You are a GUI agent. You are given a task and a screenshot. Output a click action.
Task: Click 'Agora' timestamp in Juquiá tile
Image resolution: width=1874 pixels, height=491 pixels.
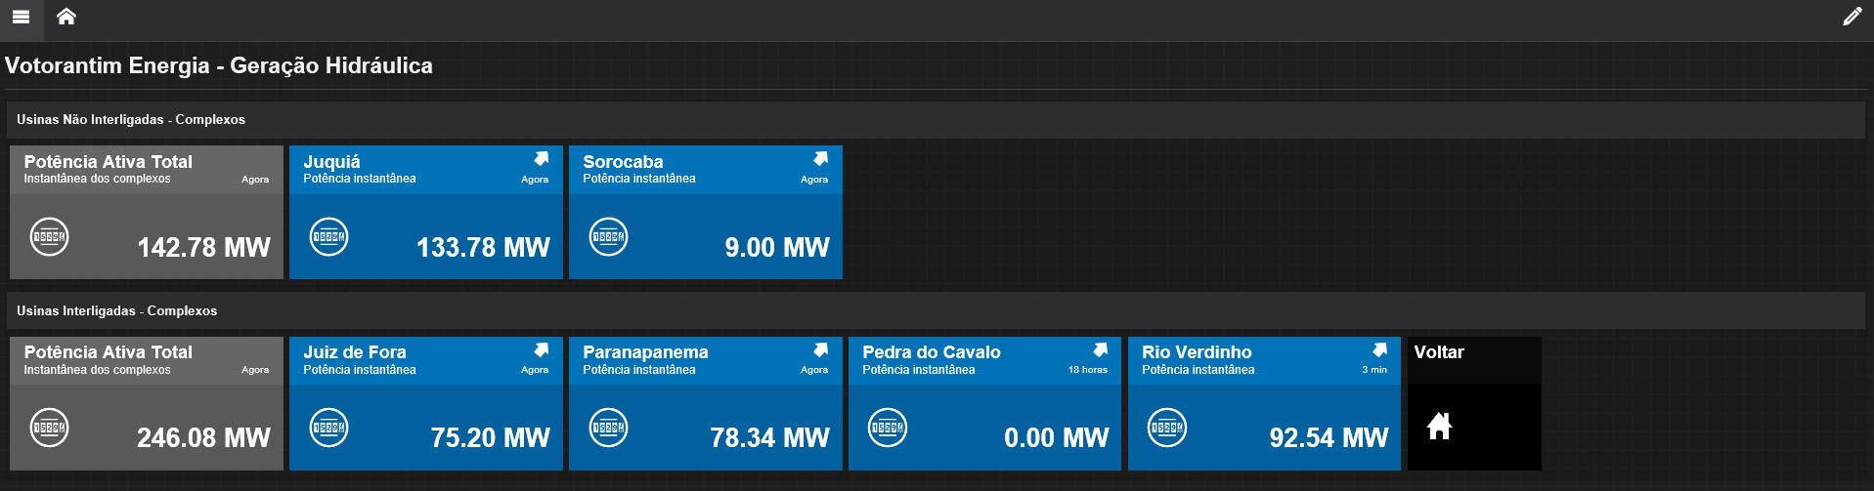pos(535,180)
